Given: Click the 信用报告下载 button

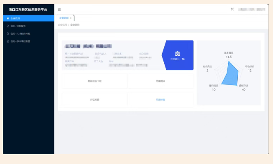Looking at the screenshot, I should (x=94, y=81).
